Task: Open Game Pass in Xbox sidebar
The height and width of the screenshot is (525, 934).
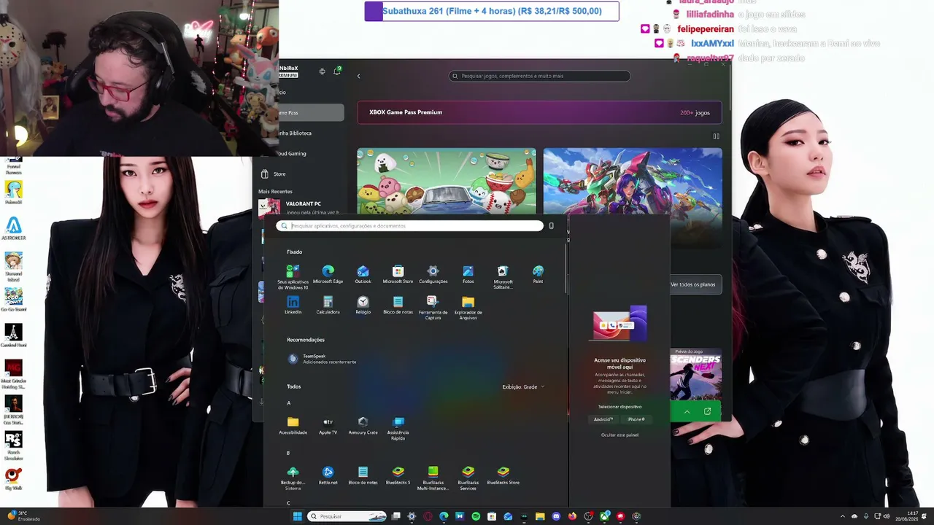Action: pos(310,113)
